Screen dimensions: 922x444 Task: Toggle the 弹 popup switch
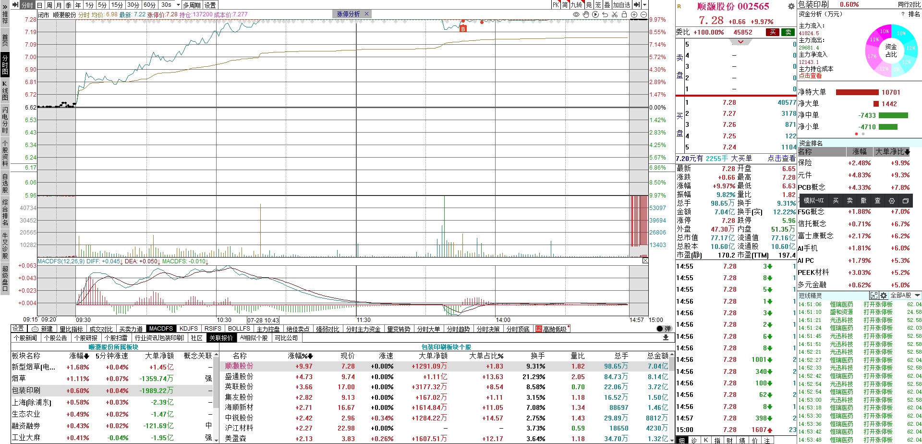664,329
